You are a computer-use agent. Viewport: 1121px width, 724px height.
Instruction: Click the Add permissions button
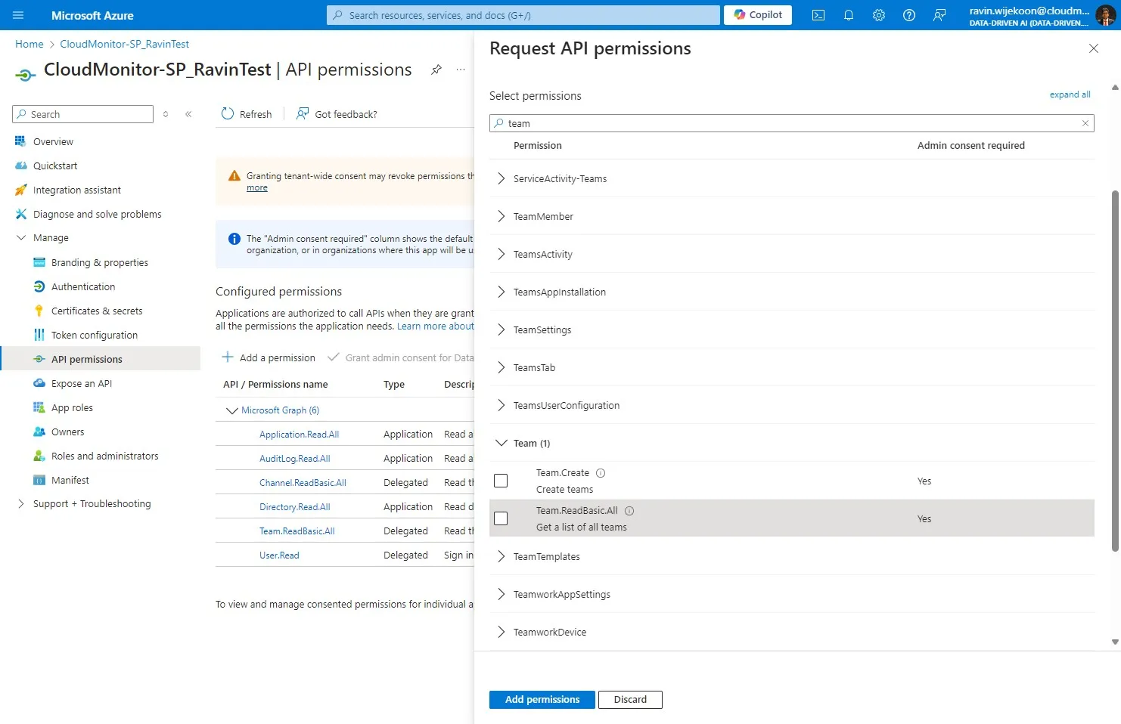coord(542,700)
